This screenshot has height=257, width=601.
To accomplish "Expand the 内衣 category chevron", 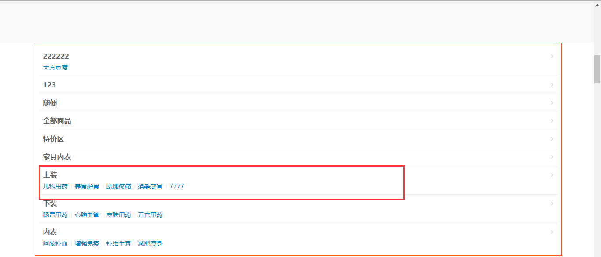I will click(552, 232).
